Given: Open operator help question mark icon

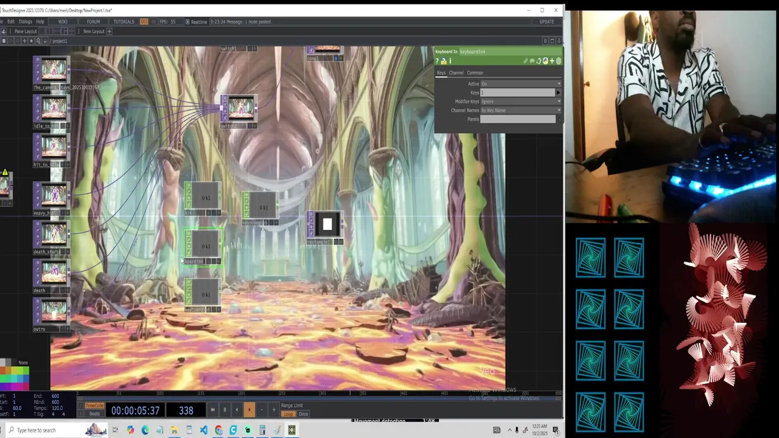Looking at the screenshot, I should point(437,61).
